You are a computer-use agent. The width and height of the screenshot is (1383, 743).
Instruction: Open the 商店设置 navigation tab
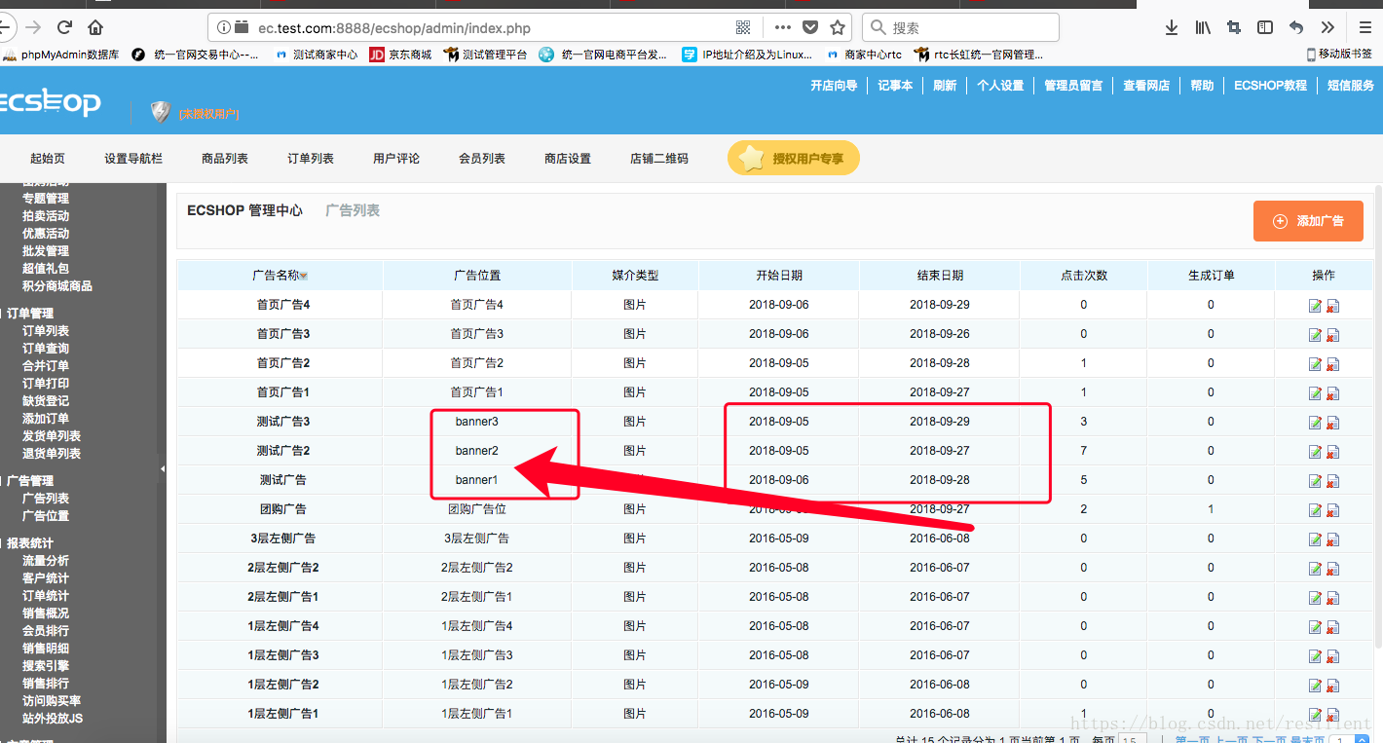click(568, 159)
